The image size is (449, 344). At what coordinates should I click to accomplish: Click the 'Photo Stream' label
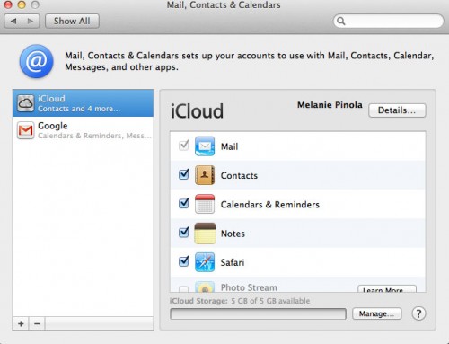[249, 287]
